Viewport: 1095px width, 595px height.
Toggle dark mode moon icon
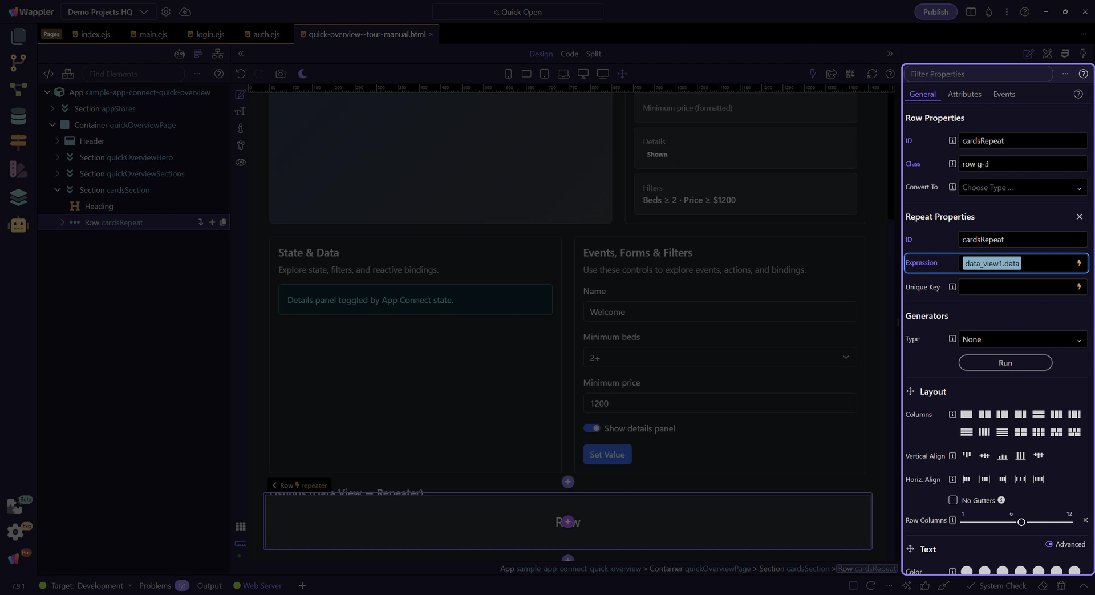point(302,74)
